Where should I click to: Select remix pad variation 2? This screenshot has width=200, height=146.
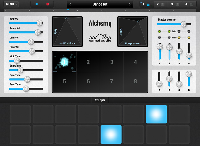(88, 62)
